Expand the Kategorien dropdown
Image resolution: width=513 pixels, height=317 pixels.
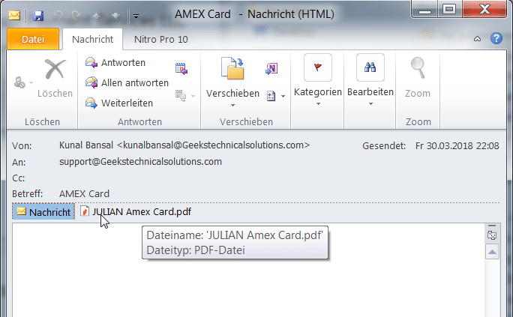pos(318,104)
